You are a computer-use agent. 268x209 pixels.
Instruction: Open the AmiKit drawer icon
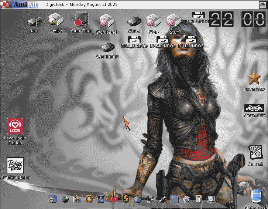point(56,20)
